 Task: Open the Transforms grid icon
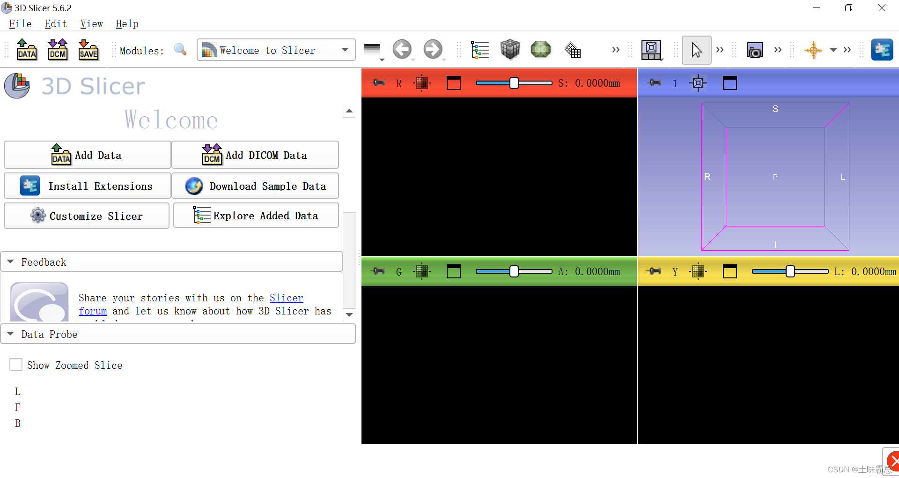(x=572, y=50)
